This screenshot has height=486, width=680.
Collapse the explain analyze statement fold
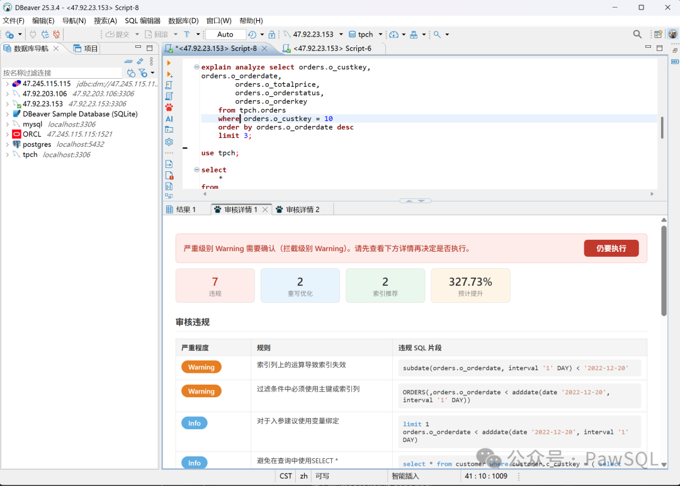tap(196, 67)
